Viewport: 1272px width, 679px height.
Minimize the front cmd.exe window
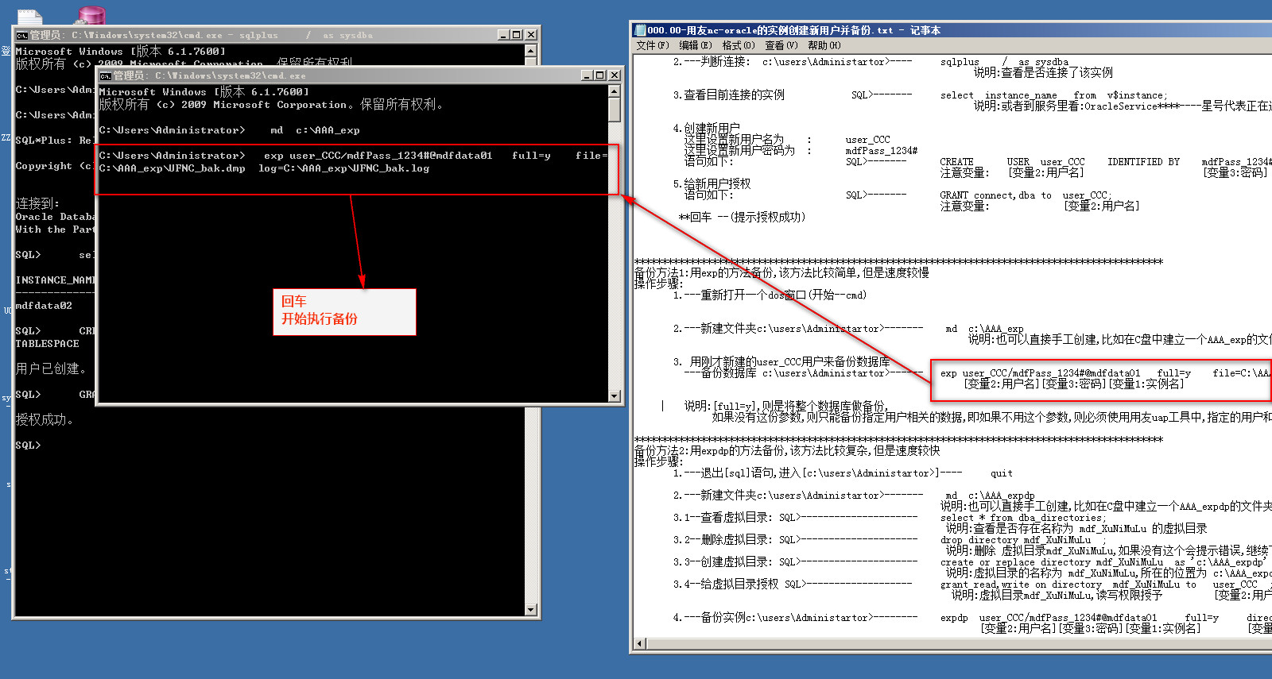tap(587, 75)
